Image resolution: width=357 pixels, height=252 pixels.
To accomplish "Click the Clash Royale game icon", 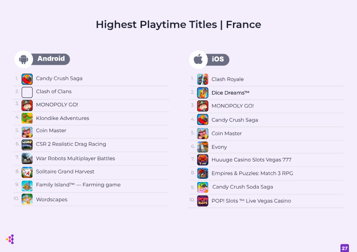I will pyautogui.click(x=203, y=79).
